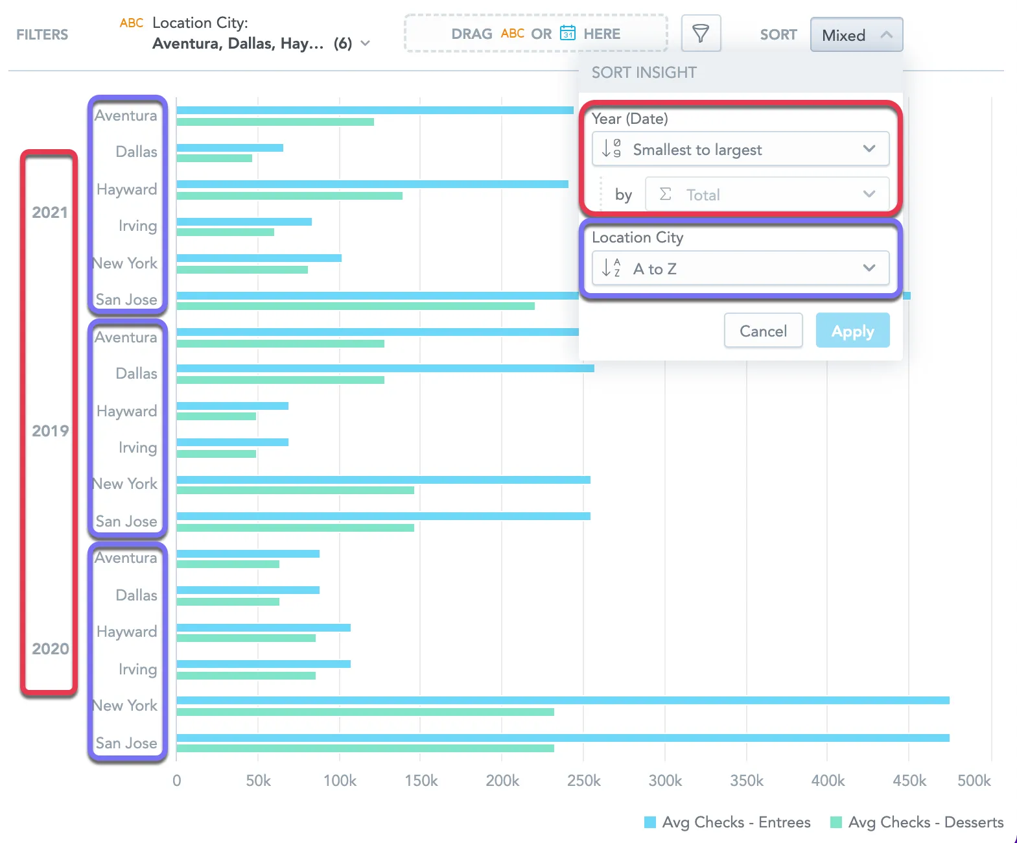The height and width of the screenshot is (843, 1017).
Task: Click the calendar icon in drag area
Action: tap(568, 33)
